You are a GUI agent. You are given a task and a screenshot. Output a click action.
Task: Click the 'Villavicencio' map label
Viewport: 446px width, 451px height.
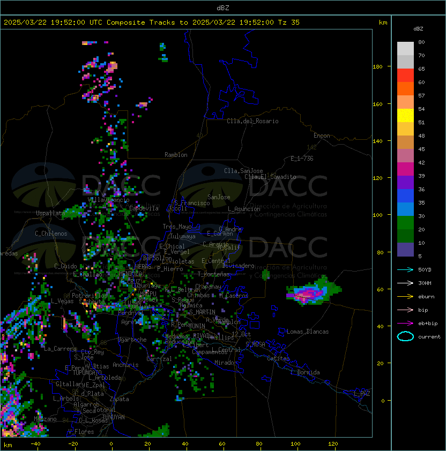tap(108, 200)
